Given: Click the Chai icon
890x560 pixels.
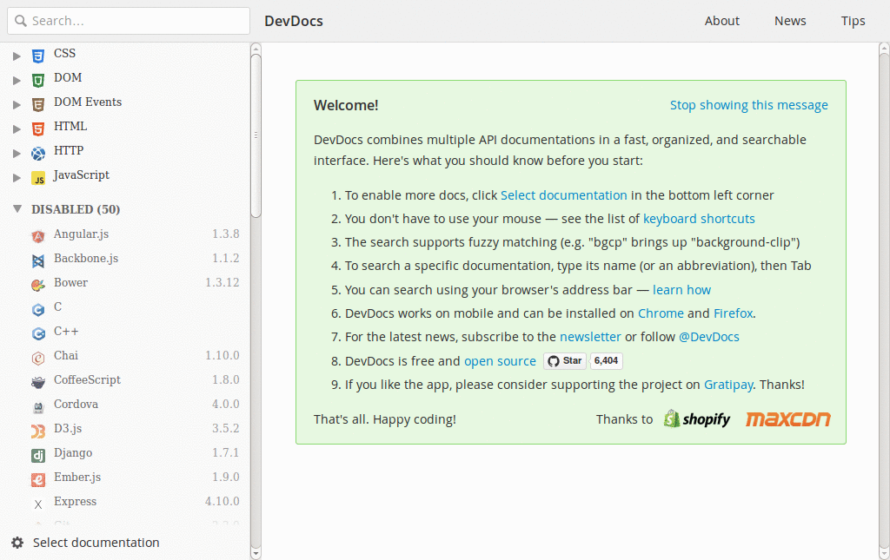Looking at the screenshot, I should point(38,359).
